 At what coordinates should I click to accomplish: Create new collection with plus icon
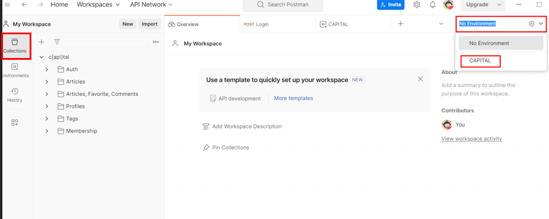point(41,42)
